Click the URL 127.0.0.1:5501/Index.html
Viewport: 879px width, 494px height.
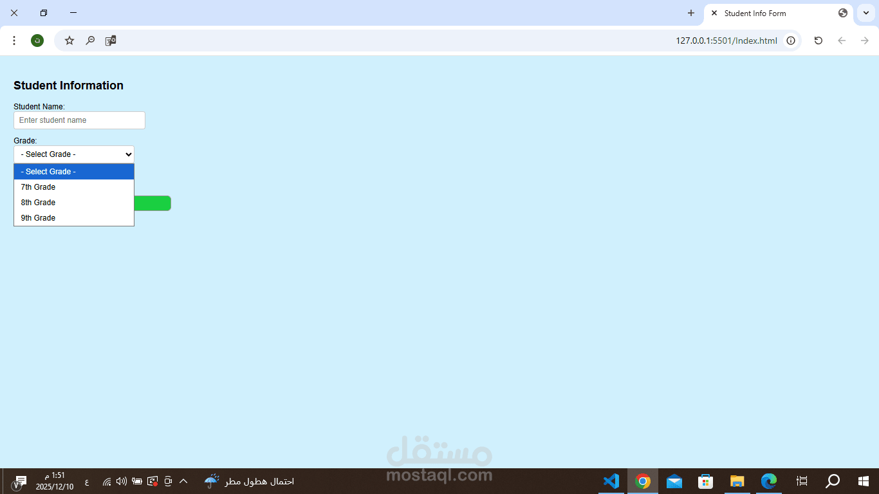pos(726,41)
